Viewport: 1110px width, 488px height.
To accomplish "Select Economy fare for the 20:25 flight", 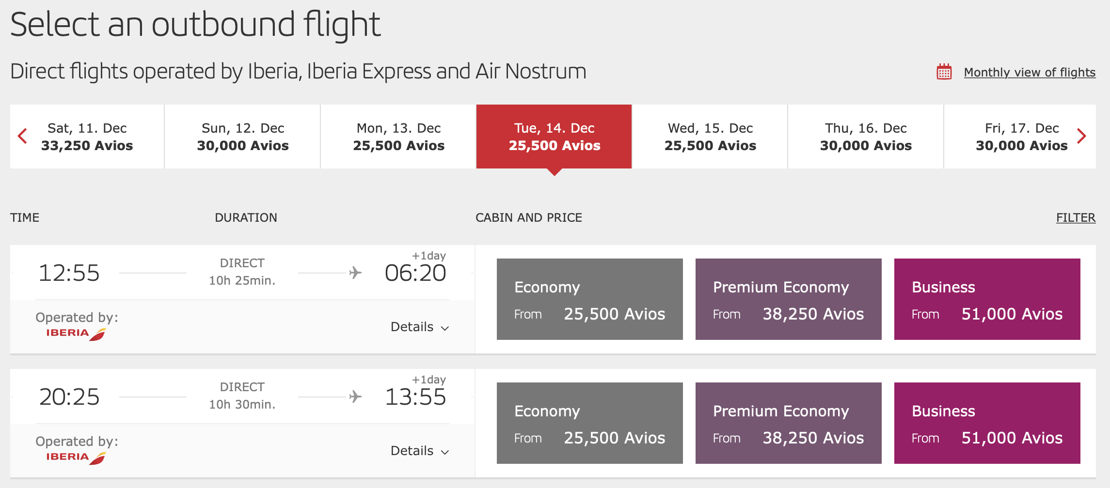I will (590, 423).
